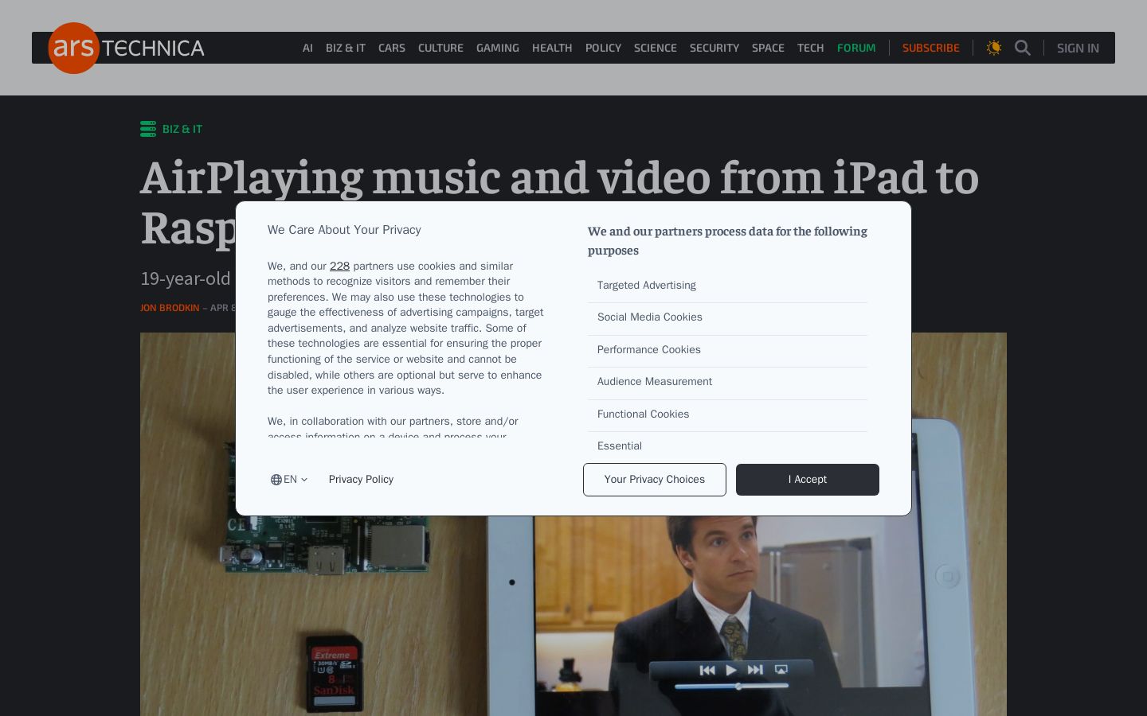Click the Biz & IT category label above headline
The image size is (1147, 716).
tap(182, 129)
